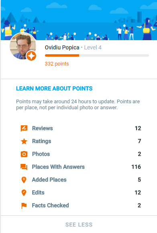Click the blue banner illustration
Screen dimensions: 157x233
click(x=79, y=20)
